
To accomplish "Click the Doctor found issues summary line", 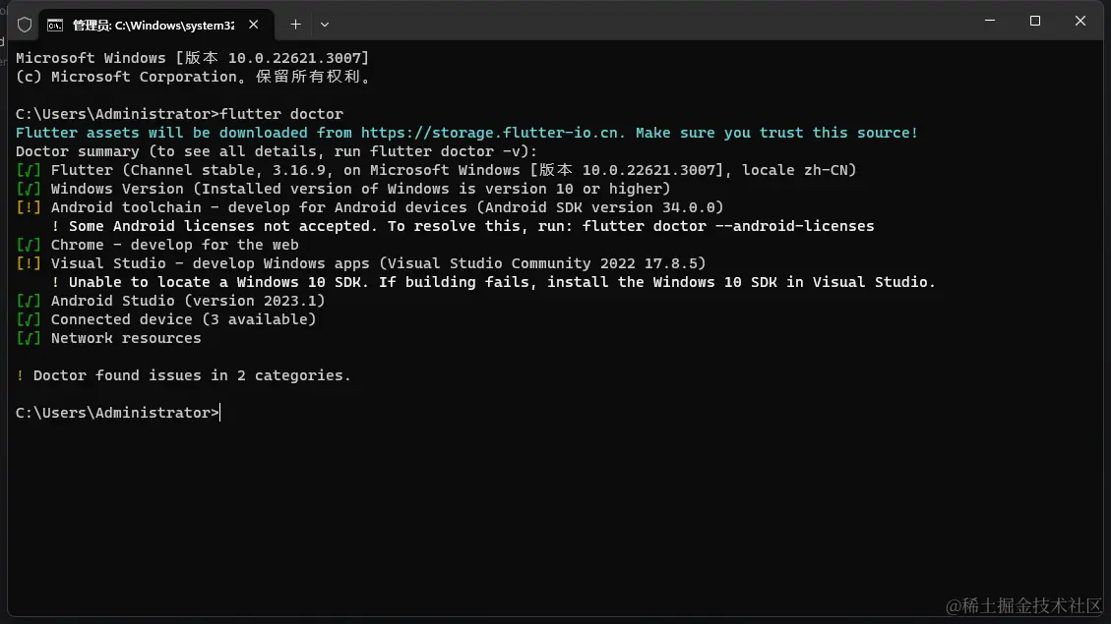I will 183,374.
